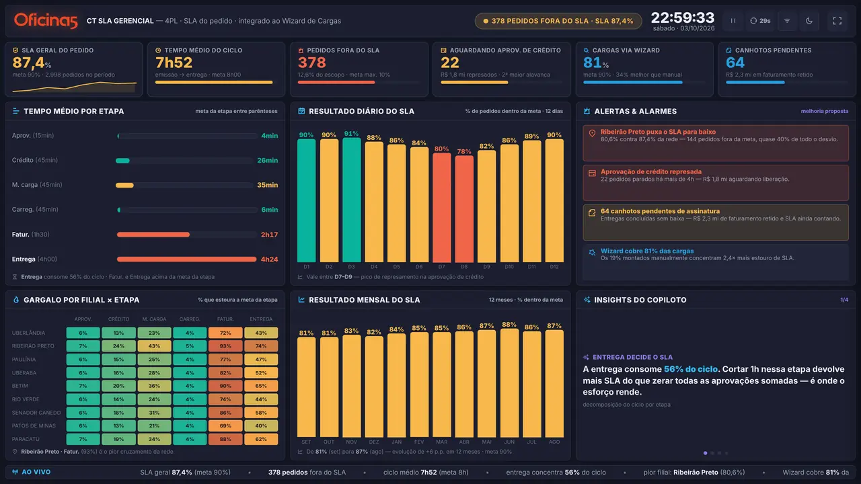Click the JUN bar in monthly SLA chart
The image size is (861, 484).
tap(509, 382)
